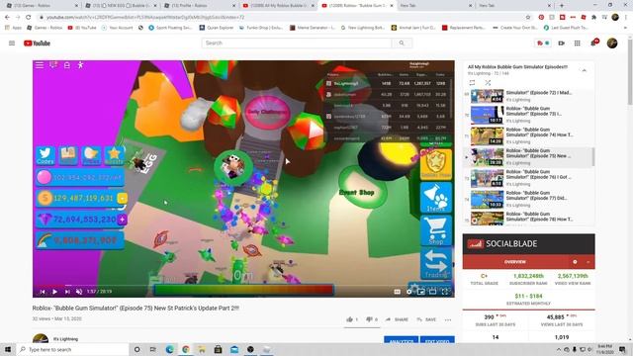The width and height of the screenshot is (633, 356).
Task: Skip to the previous video in player
Action: 43,292
